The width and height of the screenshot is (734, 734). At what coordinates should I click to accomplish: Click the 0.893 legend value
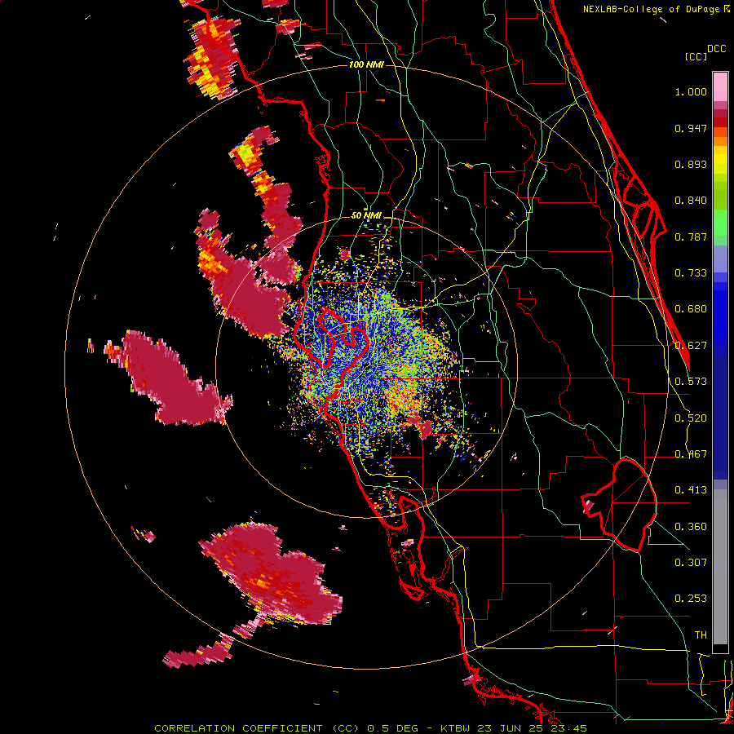tap(691, 164)
